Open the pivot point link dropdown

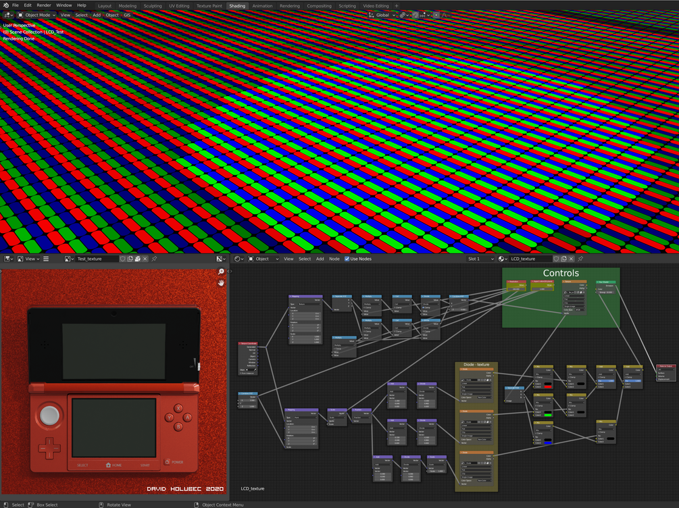coord(405,15)
